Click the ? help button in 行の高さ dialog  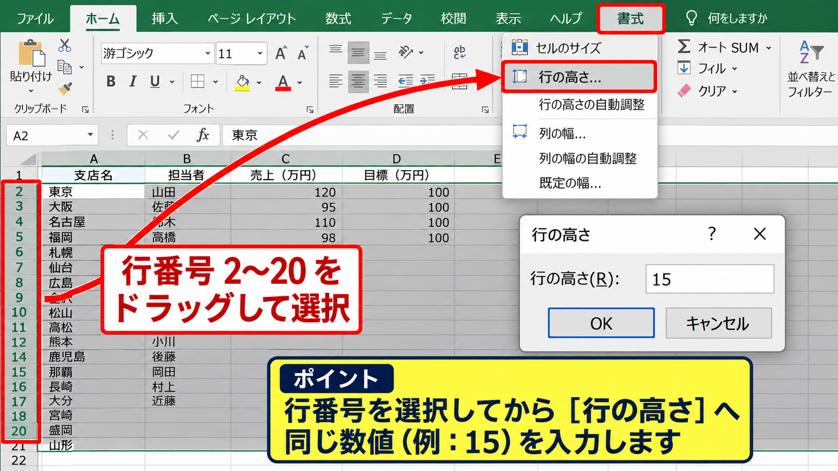click(x=712, y=234)
